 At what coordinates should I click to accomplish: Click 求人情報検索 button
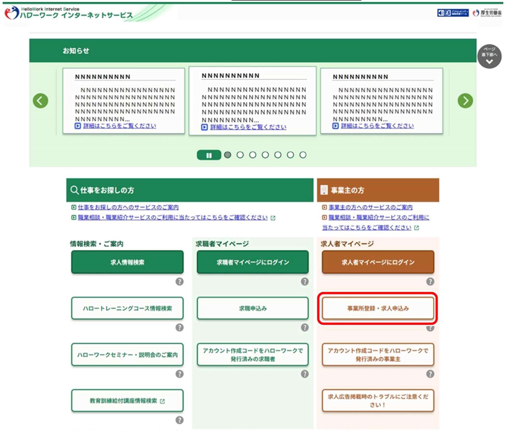pyautogui.click(x=127, y=262)
